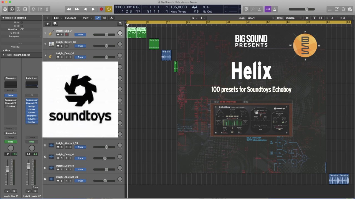This screenshot has width=355, height=199.
Task: Open the Note Pads icon
Action: click(x=337, y=9)
